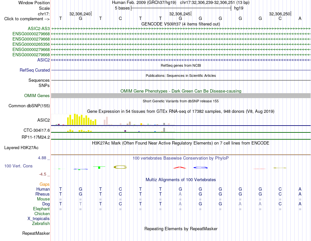Click the red A conservation logo letter
311x241 pixels.
pos(180,168)
